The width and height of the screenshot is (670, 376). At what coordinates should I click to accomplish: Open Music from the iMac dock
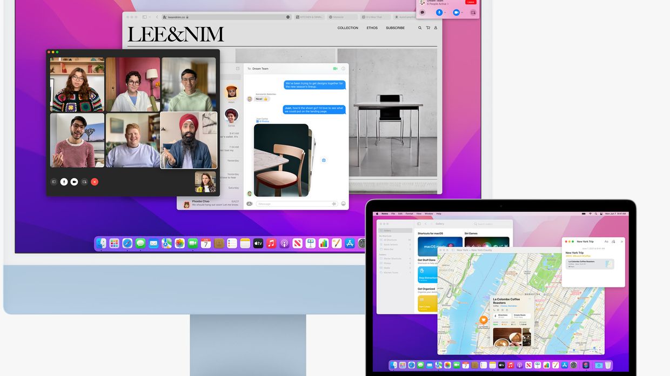coord(271,244)
